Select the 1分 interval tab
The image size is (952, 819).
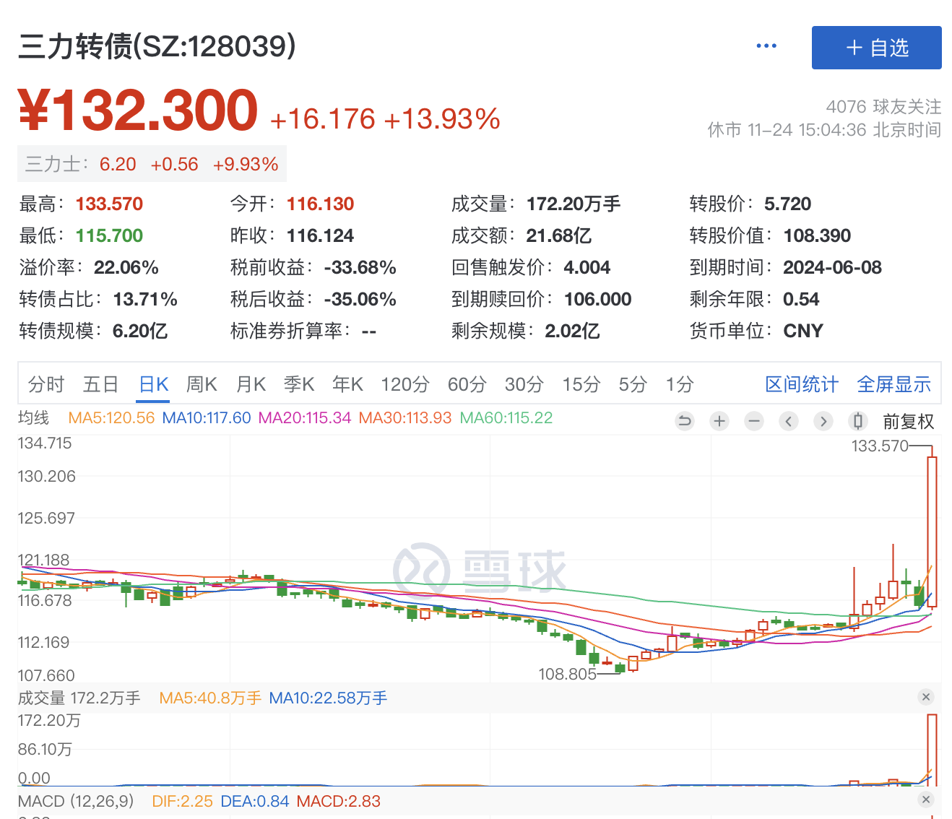click(x=679, y=384)
